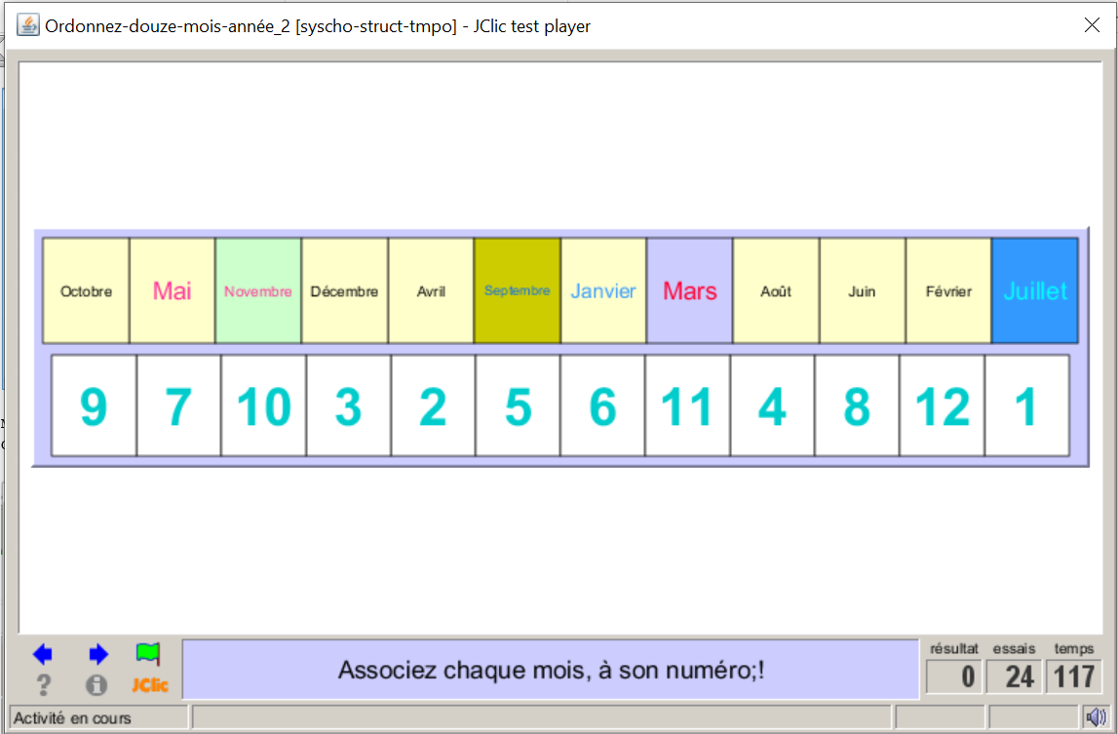Image resolution: width=1118 pixels, height=734 pixels.
Task: Click the instruction message box
Action: 551,670
